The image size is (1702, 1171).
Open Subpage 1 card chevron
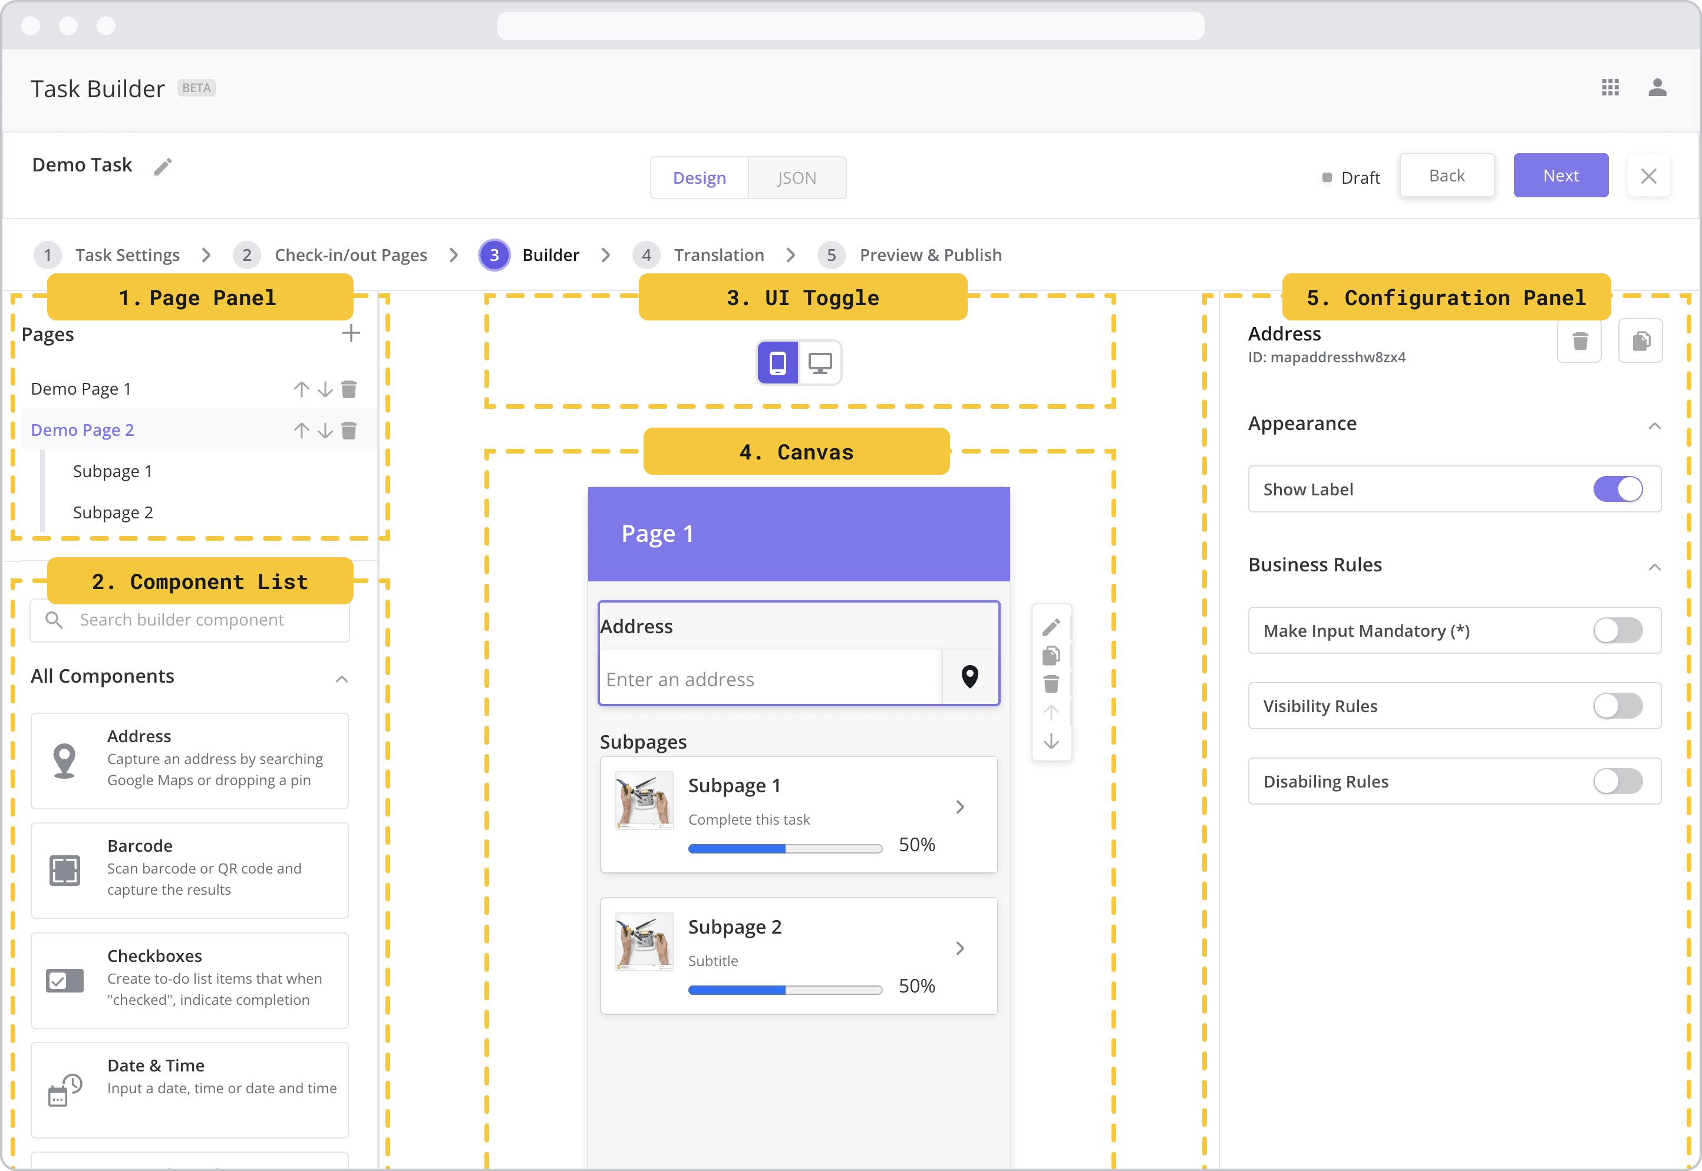click(x=960, y=808)
